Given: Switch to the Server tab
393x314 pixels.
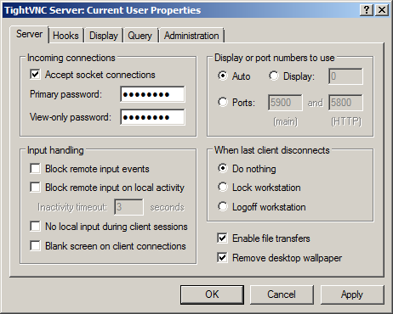Looking at the screenshot, I should pyautogui.click(x=29, y=34).
